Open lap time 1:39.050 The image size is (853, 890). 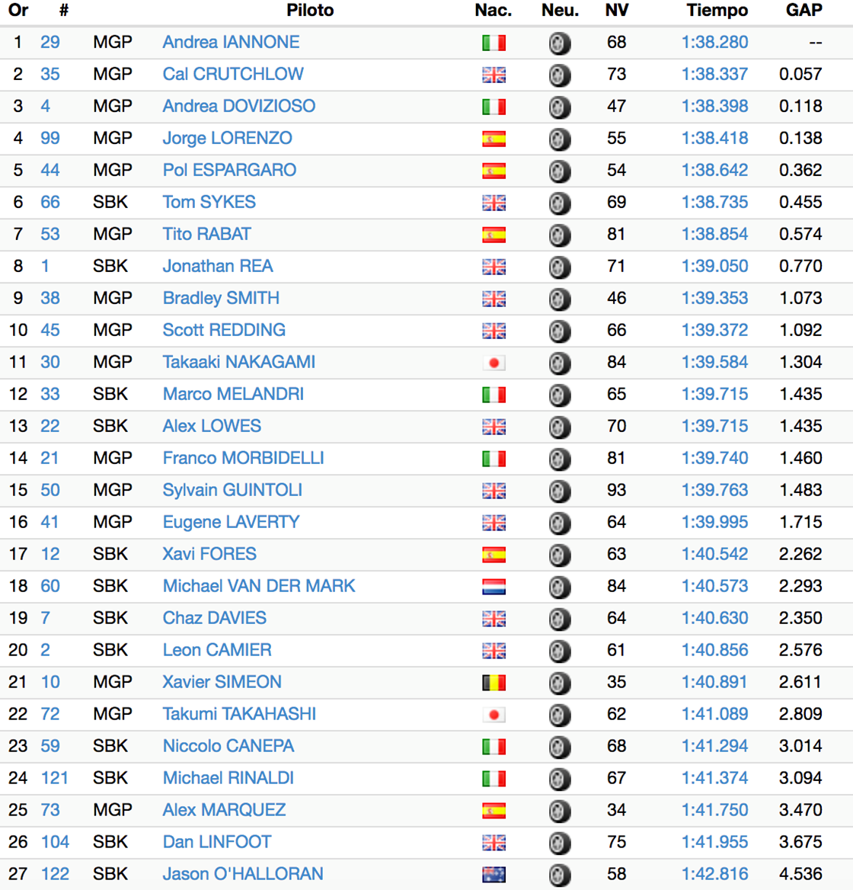[714, 266]
